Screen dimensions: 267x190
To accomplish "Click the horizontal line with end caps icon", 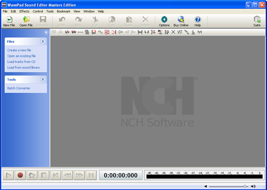I will pos(81,32).
